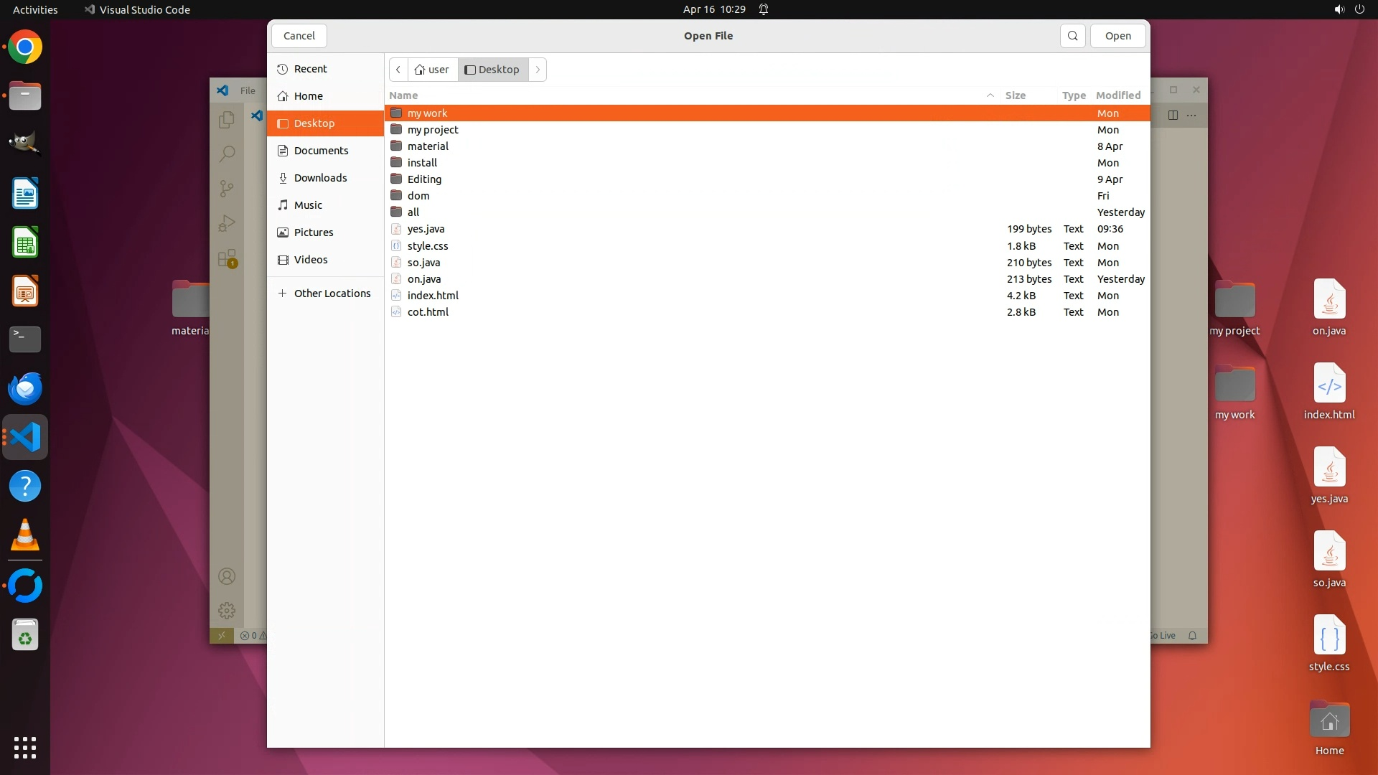This screenshot has width=1378, height=775.
Task: Open VS Code Search icon in activity bar
Action: coord(227,154)
